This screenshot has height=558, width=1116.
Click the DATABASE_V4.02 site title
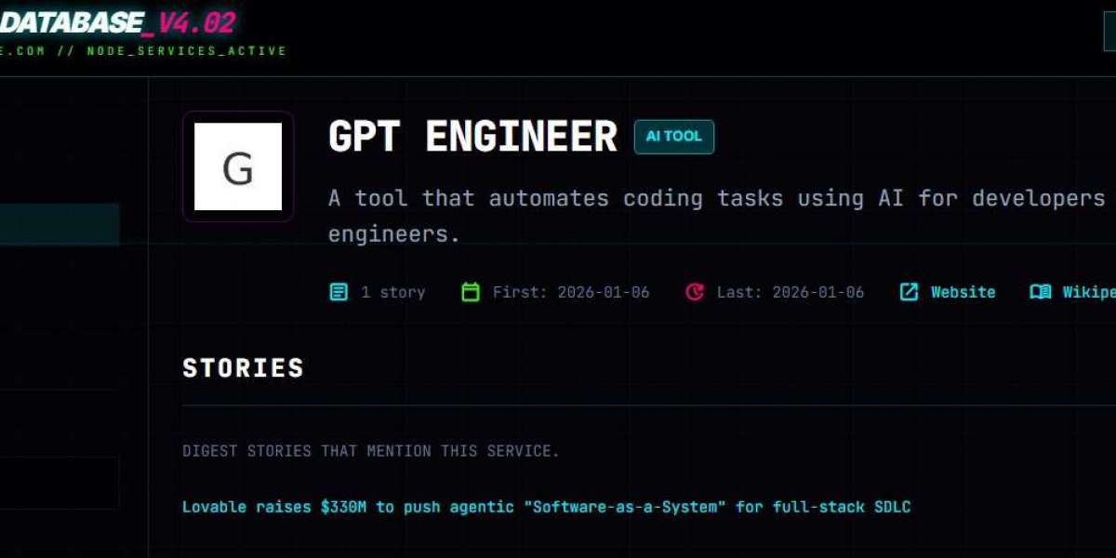click(x=117, y=21)
